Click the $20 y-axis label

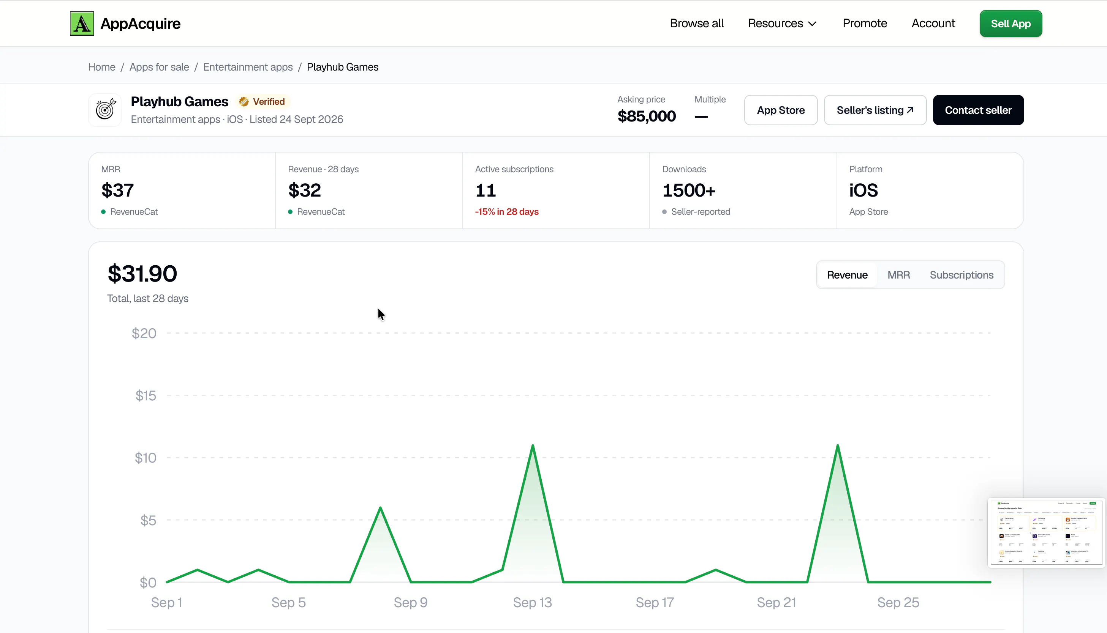(144, 334)
